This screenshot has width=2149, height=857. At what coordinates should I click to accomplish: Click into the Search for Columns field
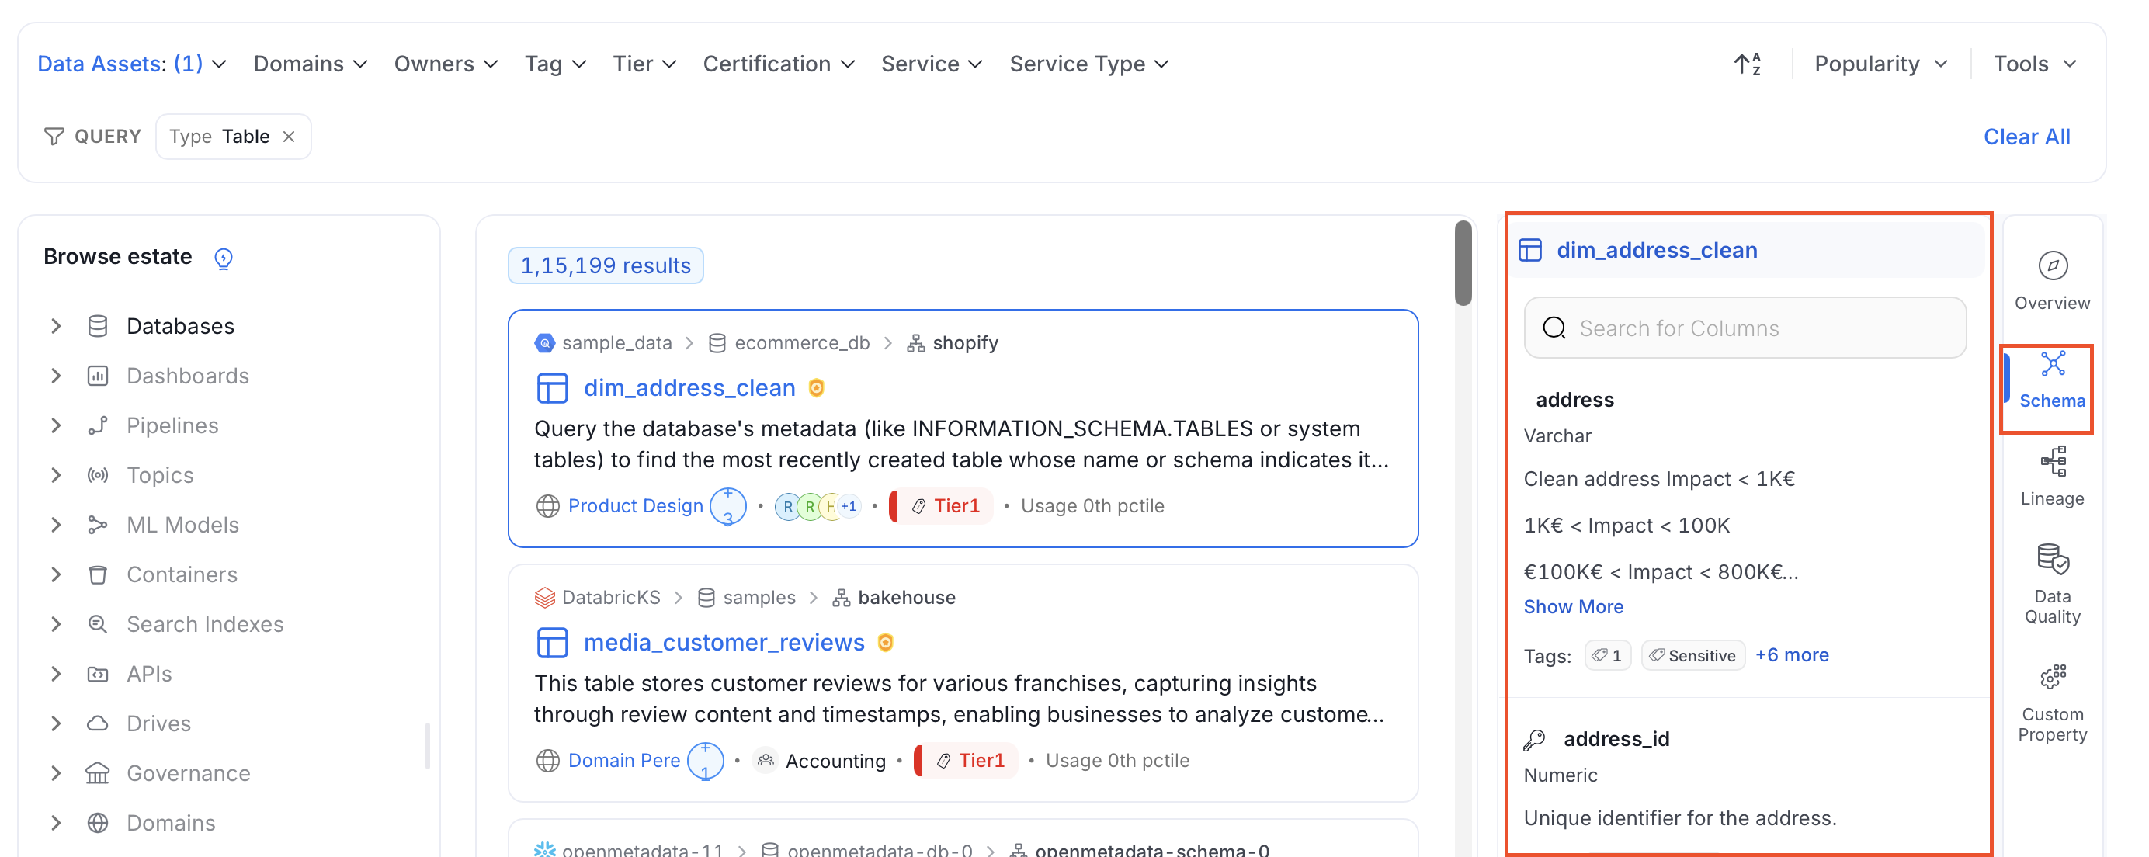1745,328
